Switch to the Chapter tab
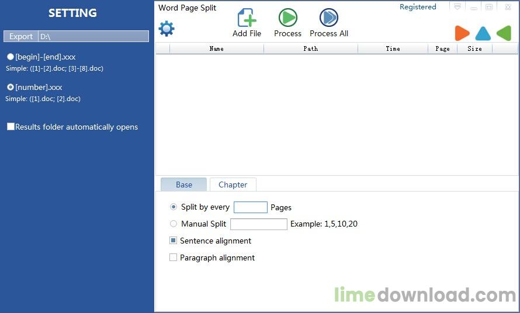Image resolution: width=520 pixels, height=313 pixels. [233, 185]
